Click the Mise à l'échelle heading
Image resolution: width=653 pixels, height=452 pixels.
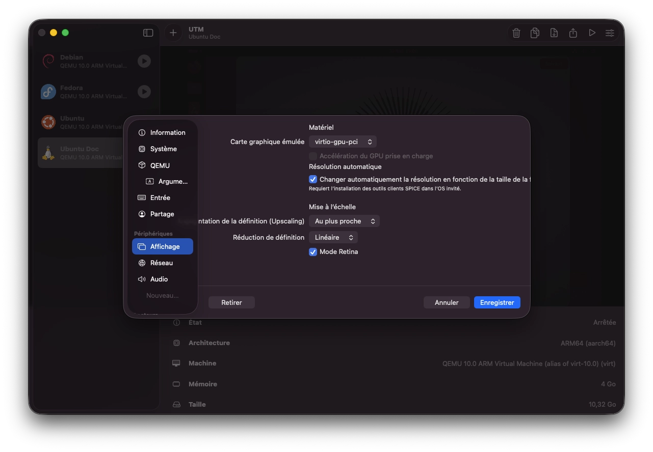pos(332,207)
